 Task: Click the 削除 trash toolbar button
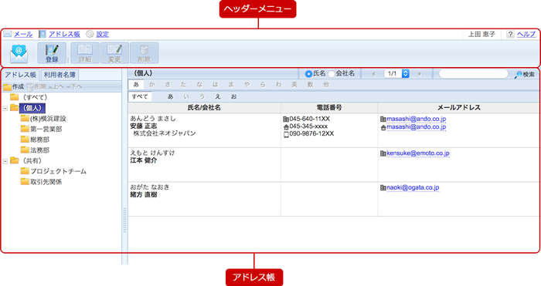(145, 53)
